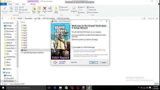
Task: Open Microsoft Store from the taskbar
Action: click(x=66, y=88)
